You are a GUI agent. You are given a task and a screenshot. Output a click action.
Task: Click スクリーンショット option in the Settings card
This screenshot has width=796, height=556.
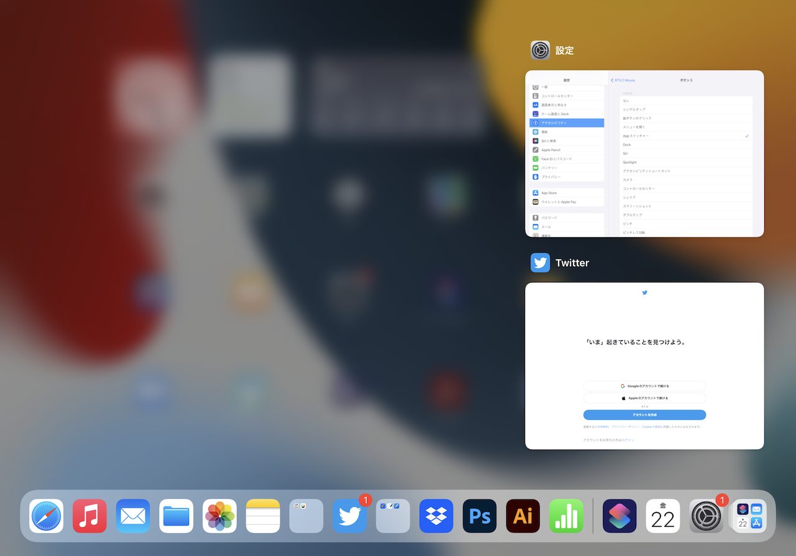click(x=686, y=206)
